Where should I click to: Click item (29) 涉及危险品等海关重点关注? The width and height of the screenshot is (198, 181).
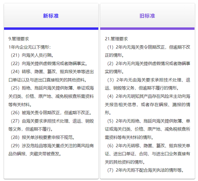coord(51,150)
